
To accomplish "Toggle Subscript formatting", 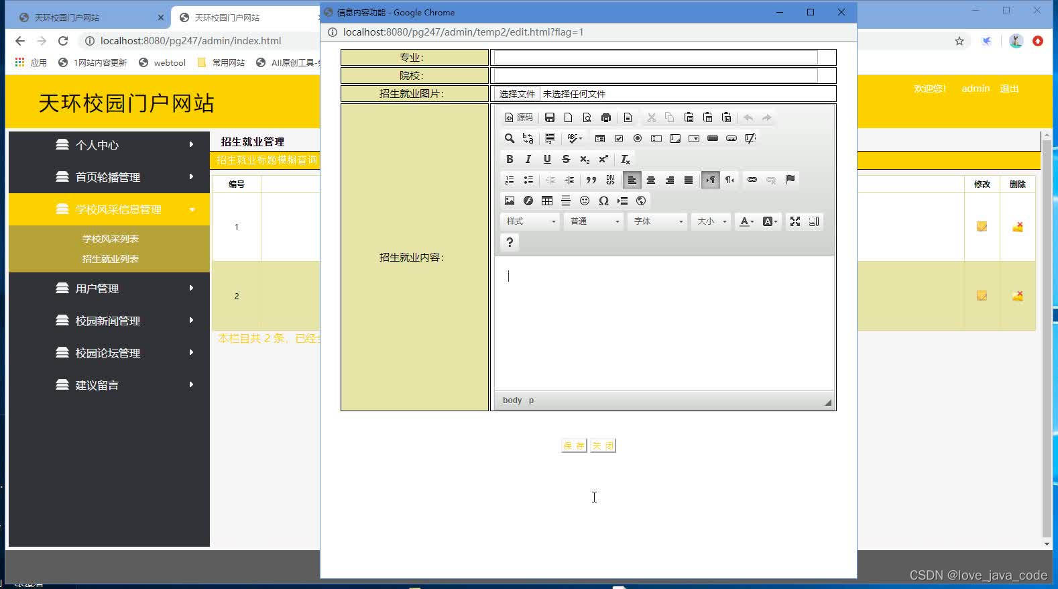I will pyautogui.click(x=585, y=159).
